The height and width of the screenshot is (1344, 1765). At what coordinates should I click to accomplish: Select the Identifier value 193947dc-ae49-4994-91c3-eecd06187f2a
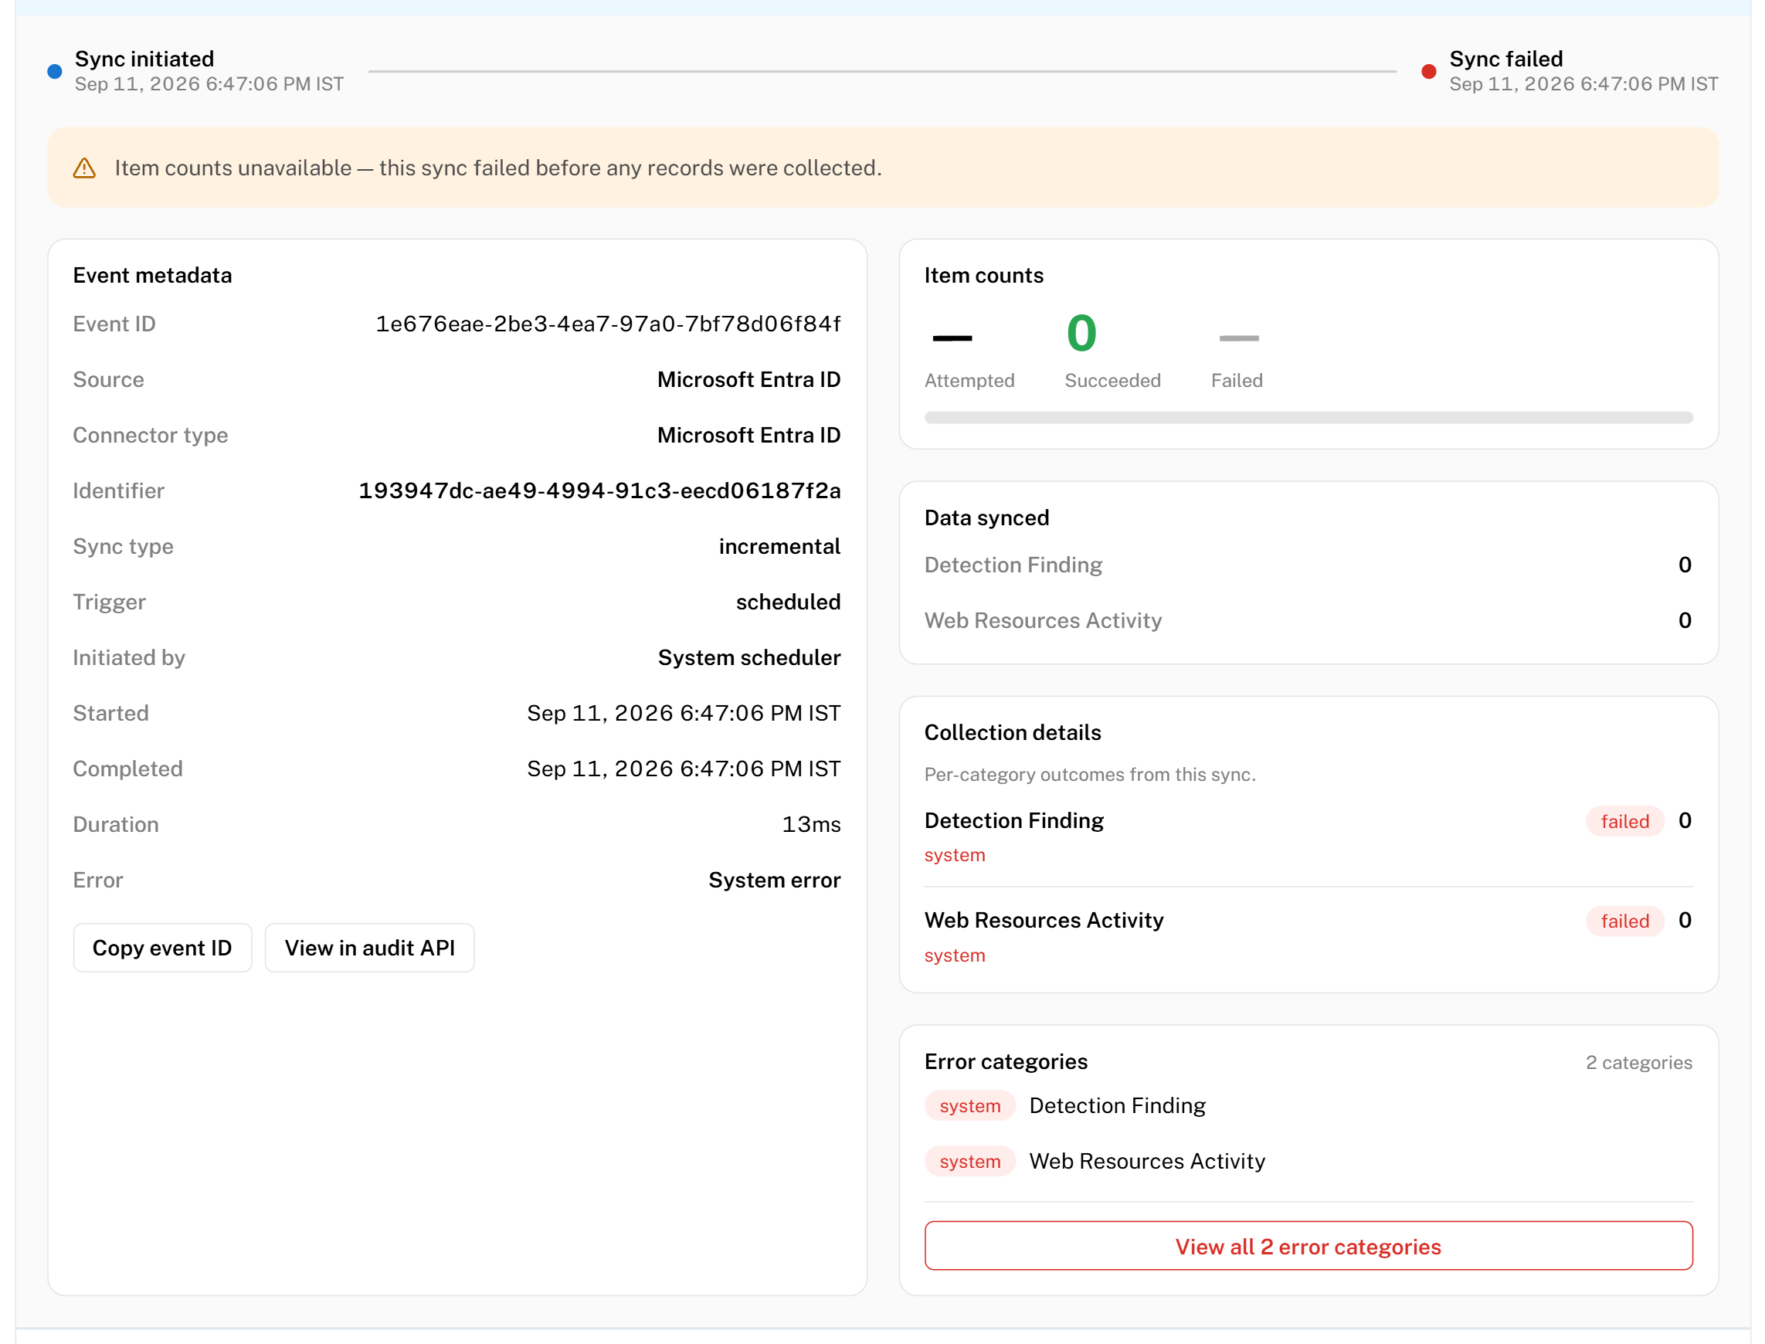pos(600,490)
